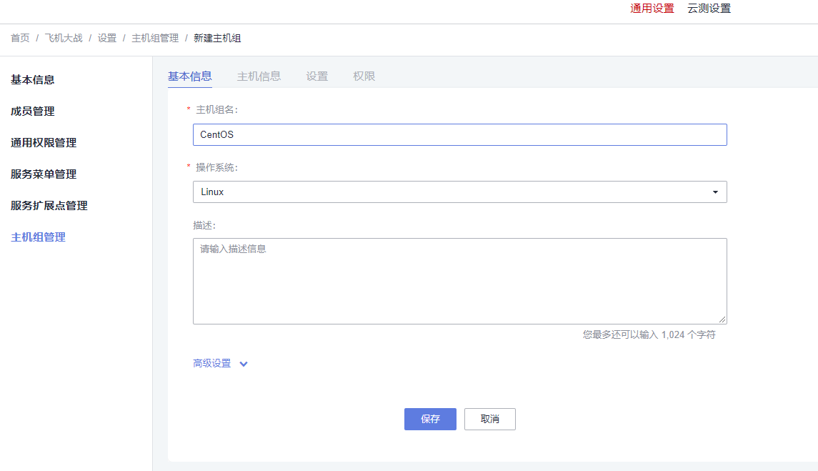Image resolution: width=818 pixels, height=471 pixels.
Task: Click the 高级设置 chevron icon
Action: tap(244, 364)
